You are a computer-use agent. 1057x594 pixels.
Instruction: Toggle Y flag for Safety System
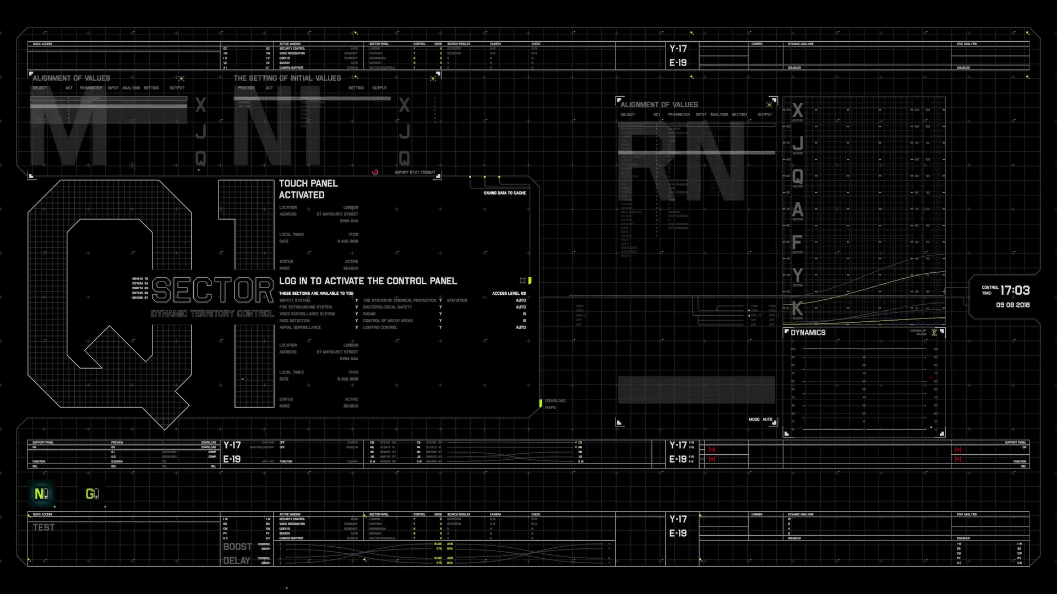(x=356, y=300)
